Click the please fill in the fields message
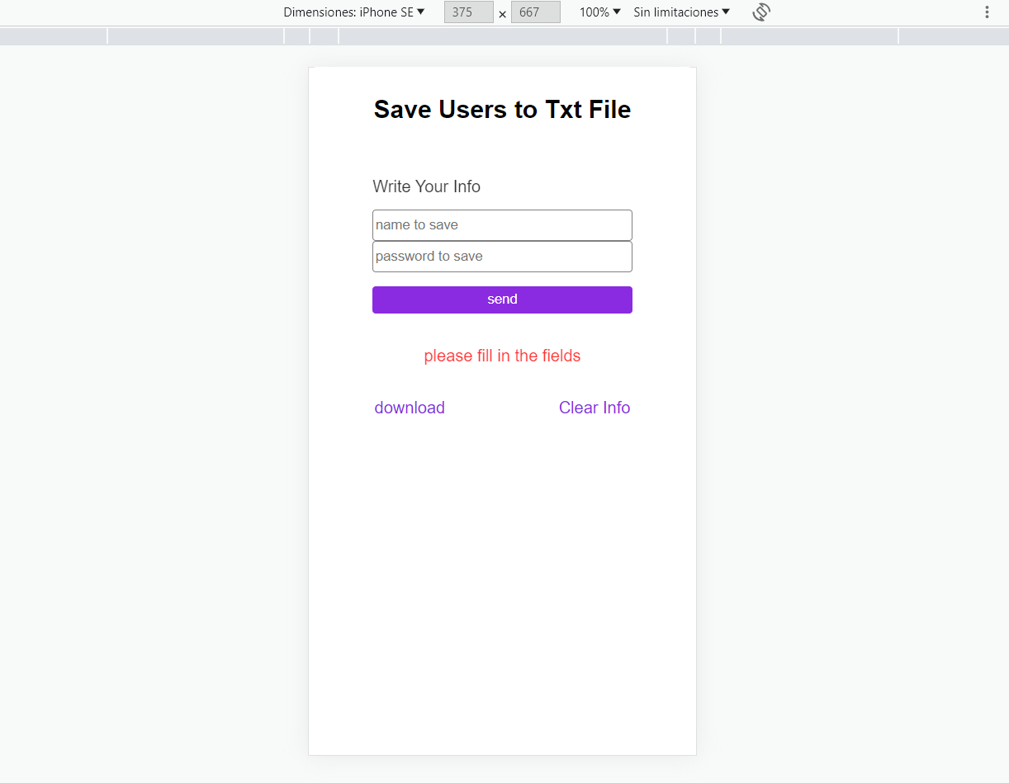1009x783 pixels. click(502, 356)
